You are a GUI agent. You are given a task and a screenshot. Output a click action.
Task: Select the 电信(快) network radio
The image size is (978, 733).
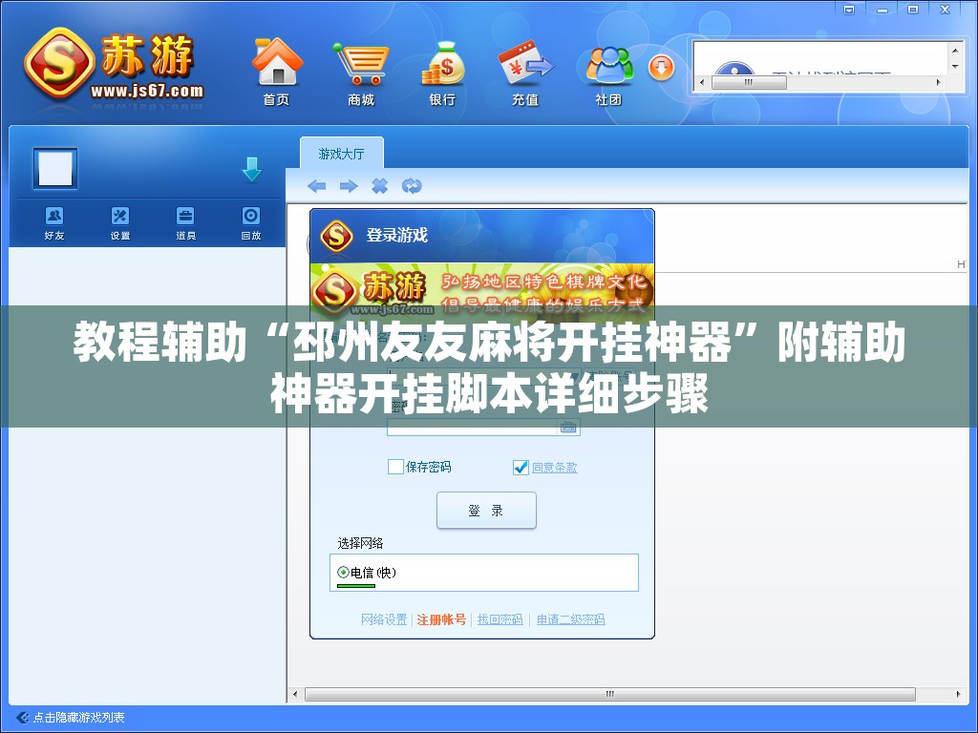[343, 573]
